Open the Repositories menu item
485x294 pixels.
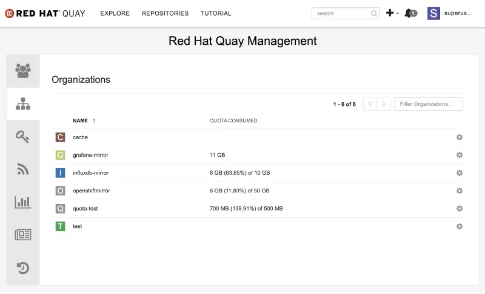165,13
